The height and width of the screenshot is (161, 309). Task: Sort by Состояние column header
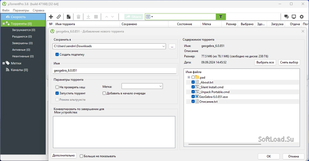(184, 24)
